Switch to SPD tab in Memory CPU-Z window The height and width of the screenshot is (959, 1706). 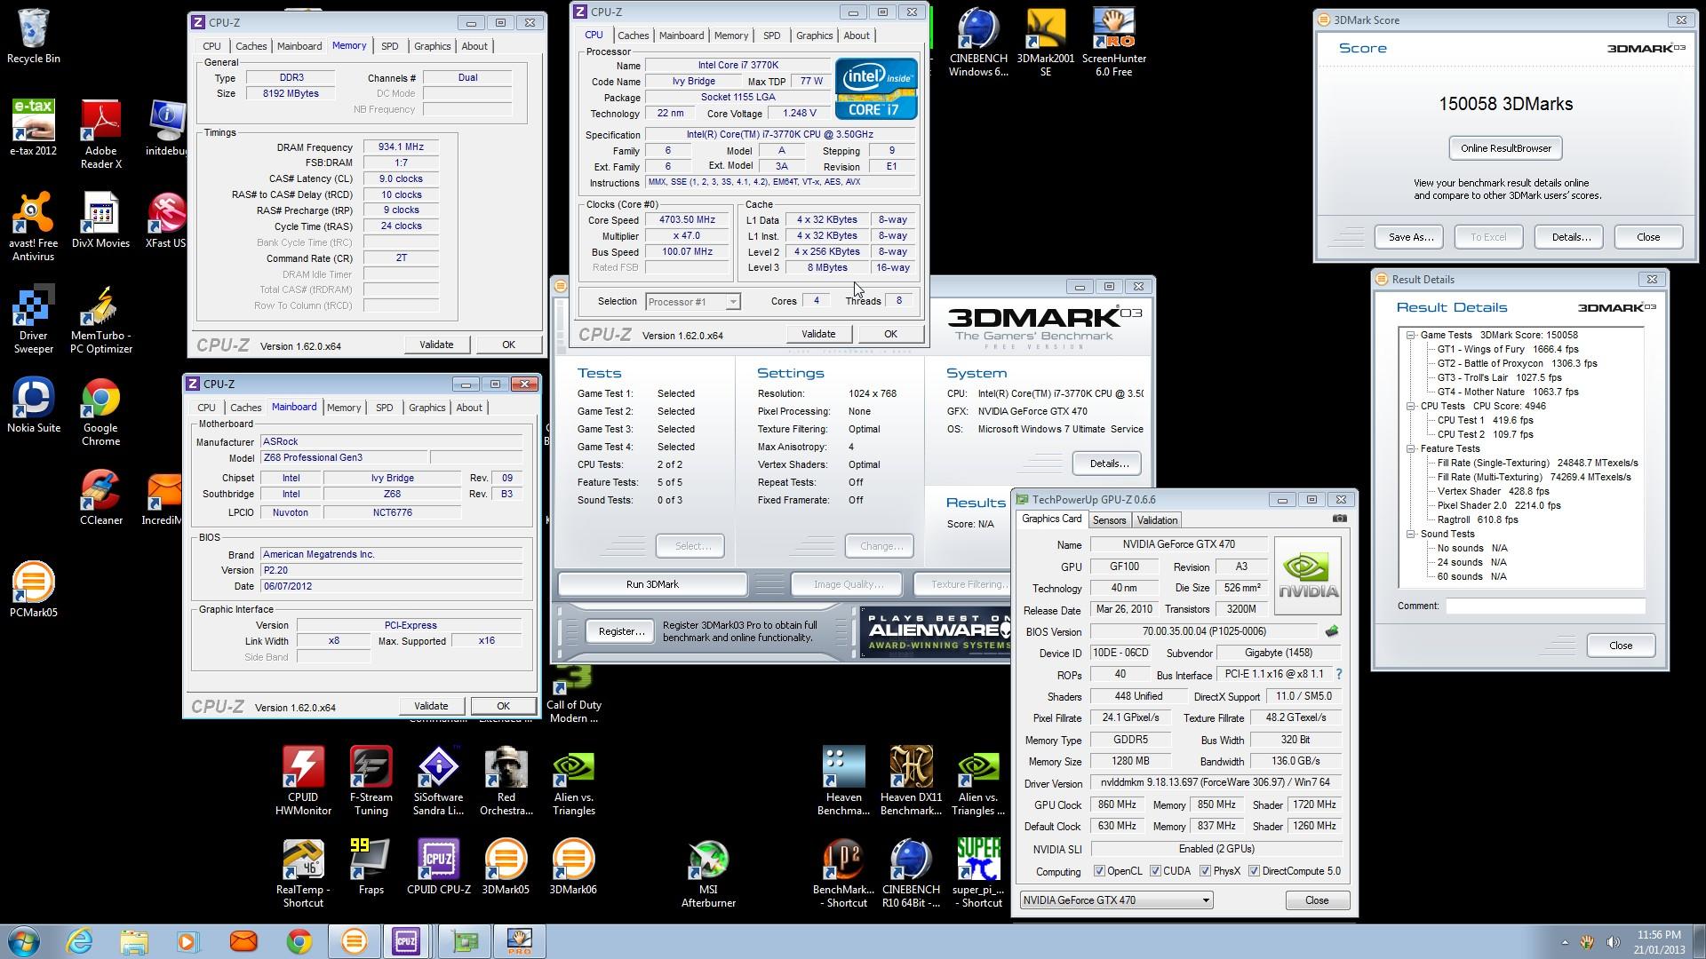pos(389,46)
